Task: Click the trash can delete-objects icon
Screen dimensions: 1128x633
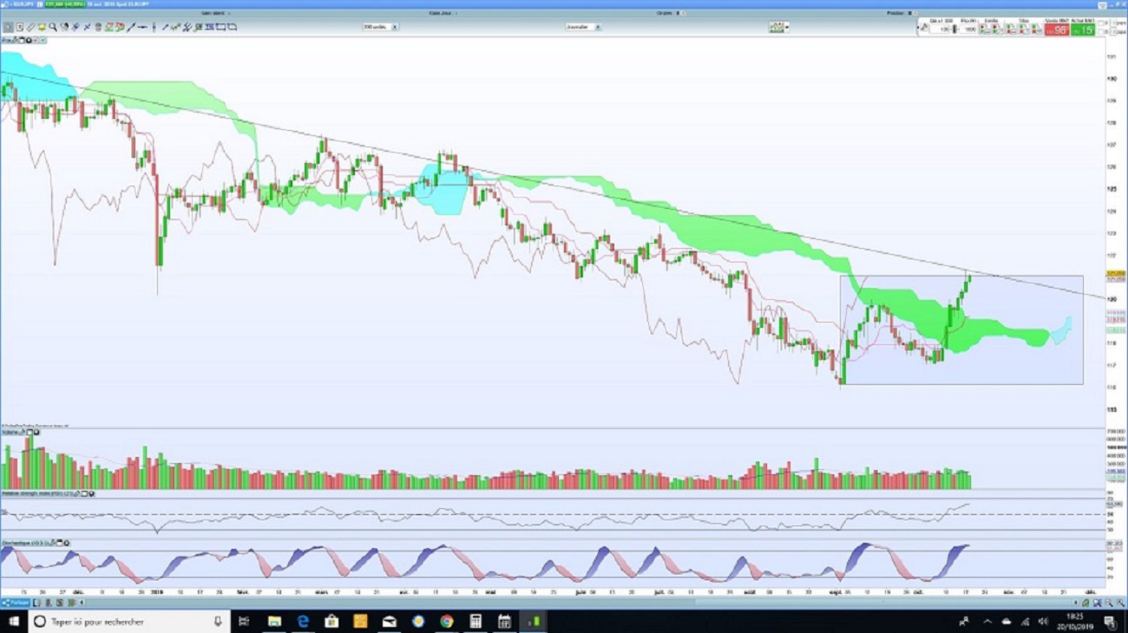Action: point(98,27)
